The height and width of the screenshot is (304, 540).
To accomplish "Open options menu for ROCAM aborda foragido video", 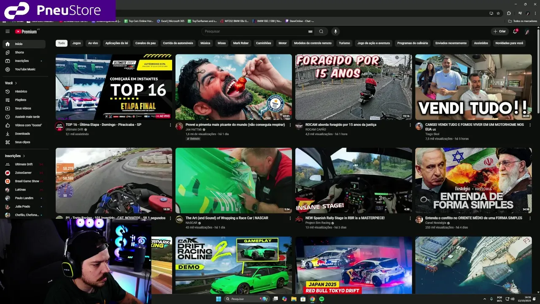I will (x=410, y=125).
